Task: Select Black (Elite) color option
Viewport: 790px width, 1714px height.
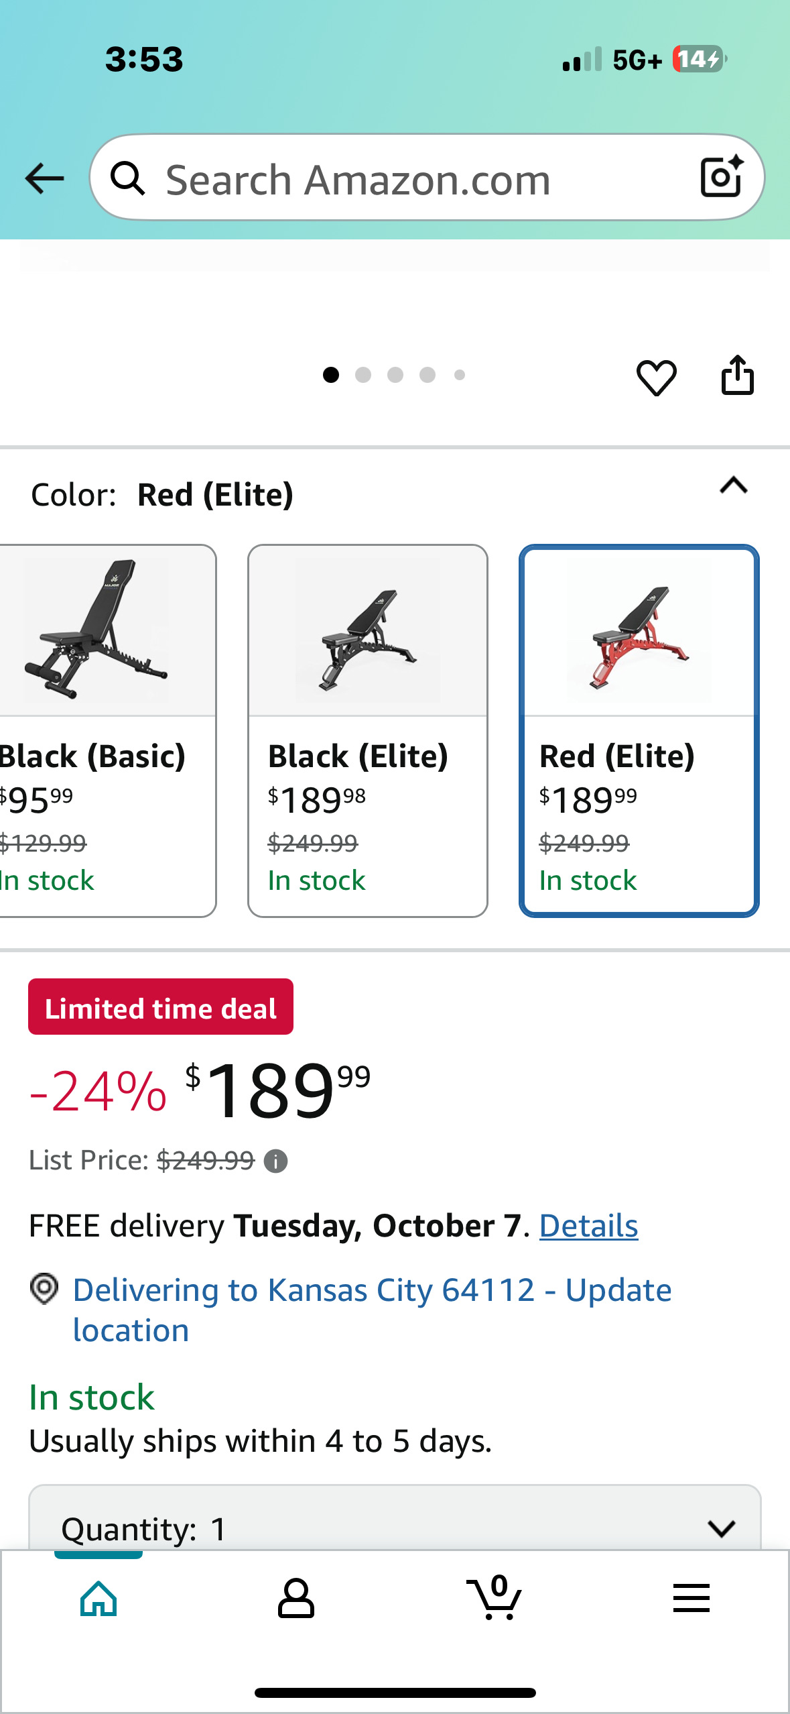Action: 368,730
